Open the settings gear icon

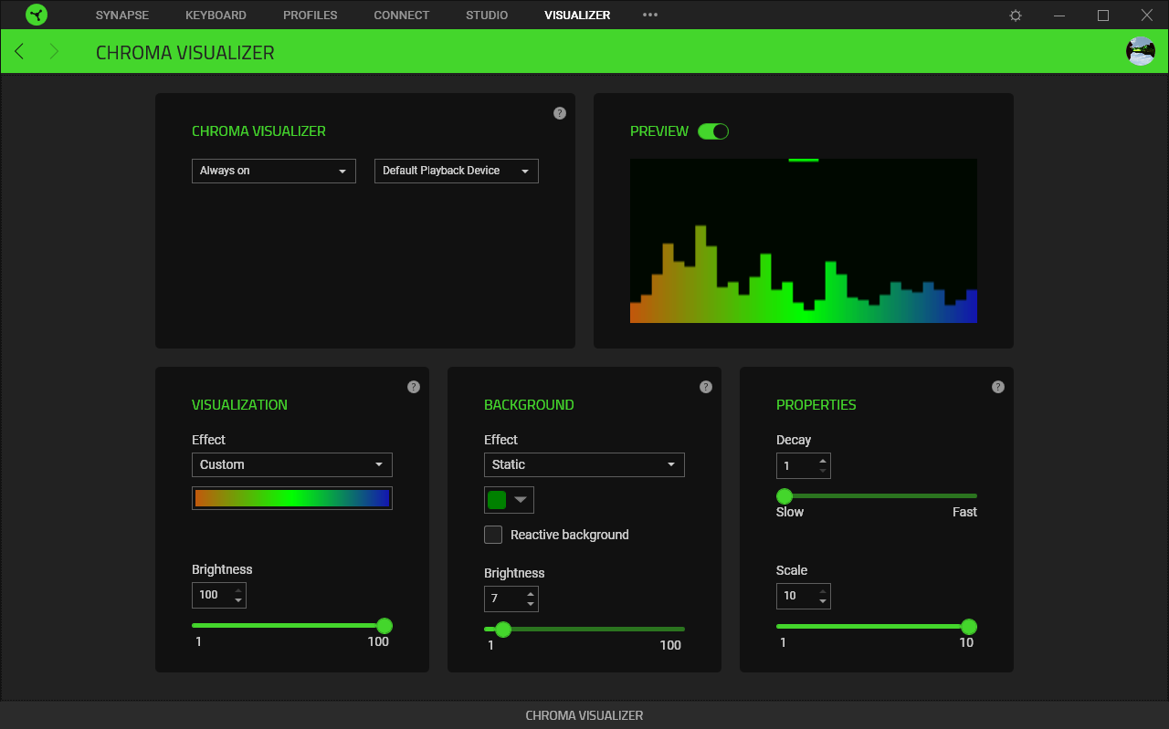tap(1016, 16)
